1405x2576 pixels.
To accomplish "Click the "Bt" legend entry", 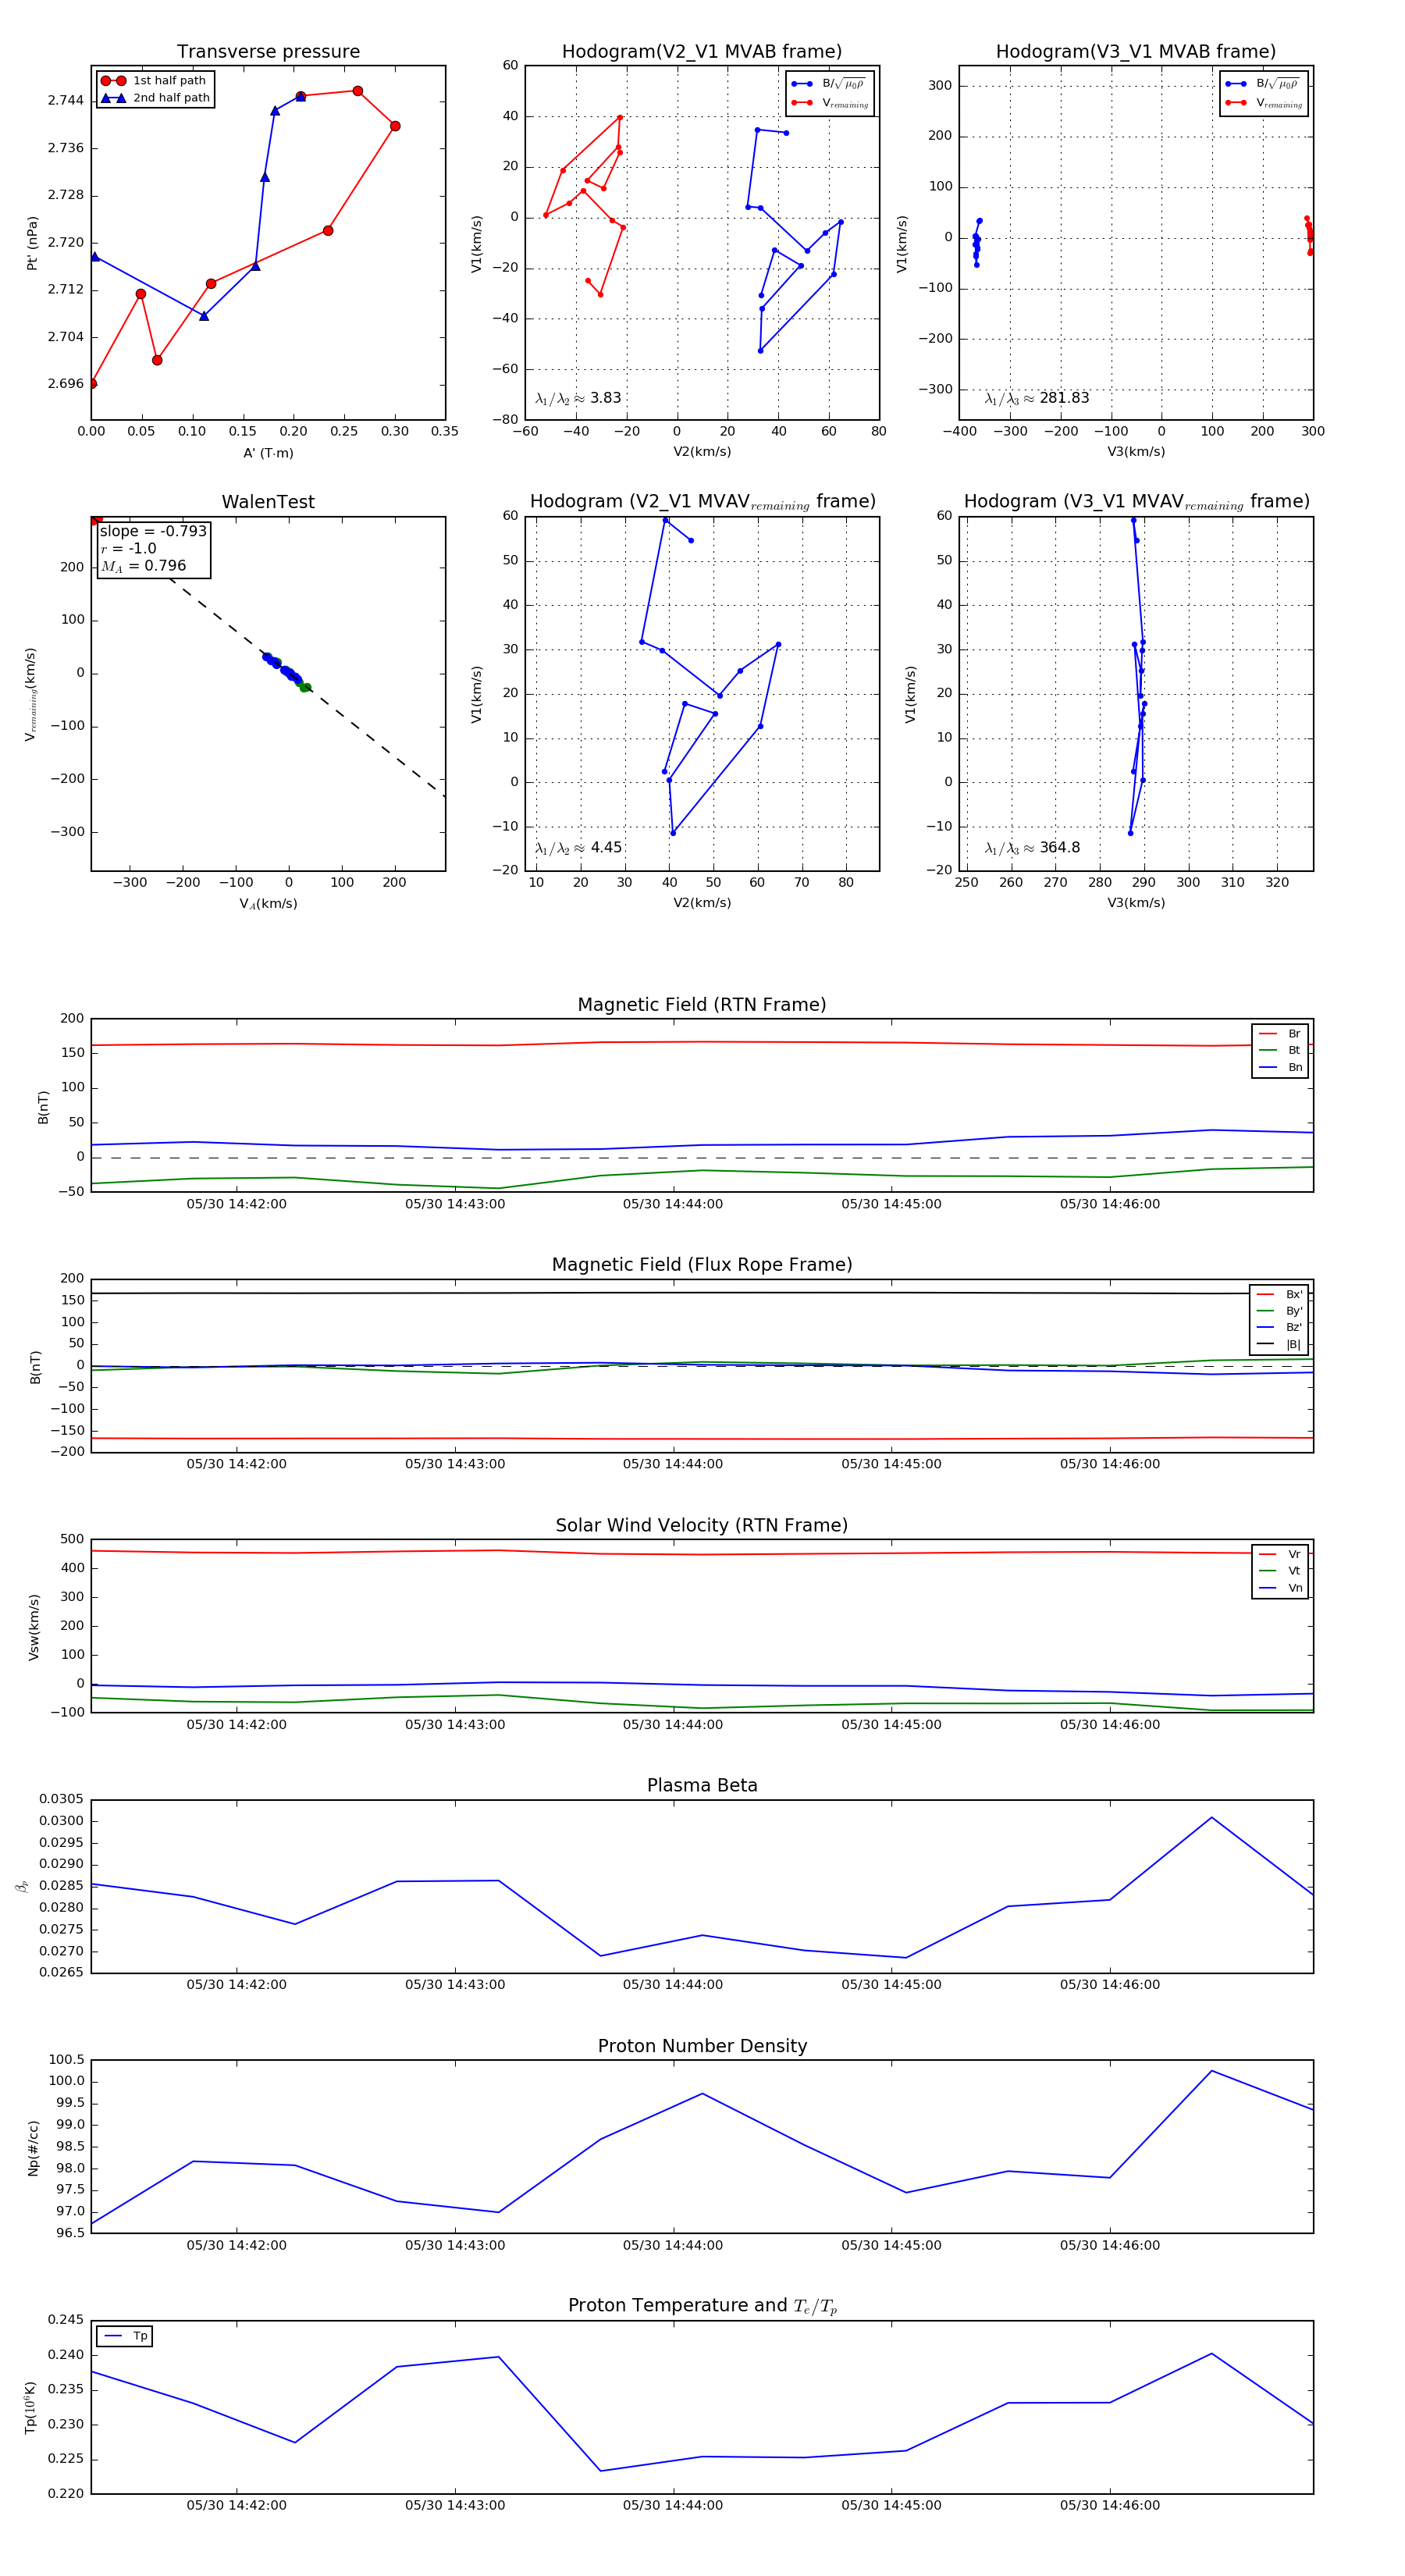I will tap(1280, 1051).
